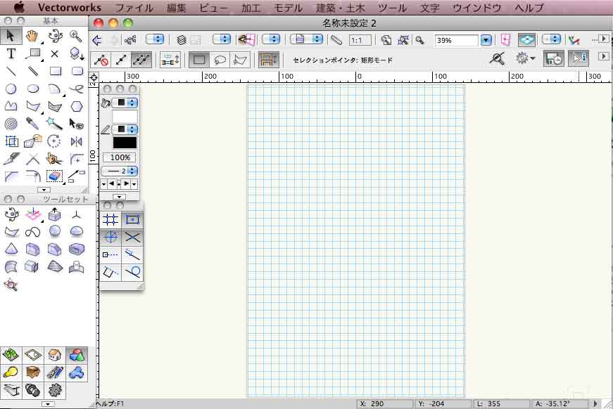This screenshot has height=409, width=613.
Task: Open the ファイル menu
Action: [x=134, y=8]
